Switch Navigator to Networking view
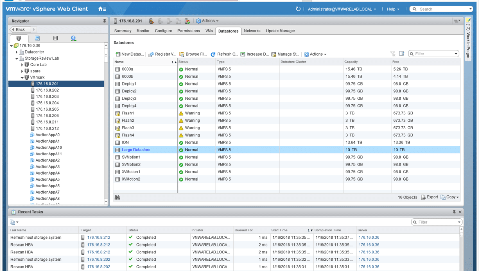This screenshot has height=271, width=479. point(74,38)
